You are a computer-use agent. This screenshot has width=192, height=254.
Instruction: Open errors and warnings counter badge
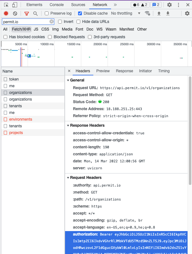pyautogui.click(x=140, y=5)
